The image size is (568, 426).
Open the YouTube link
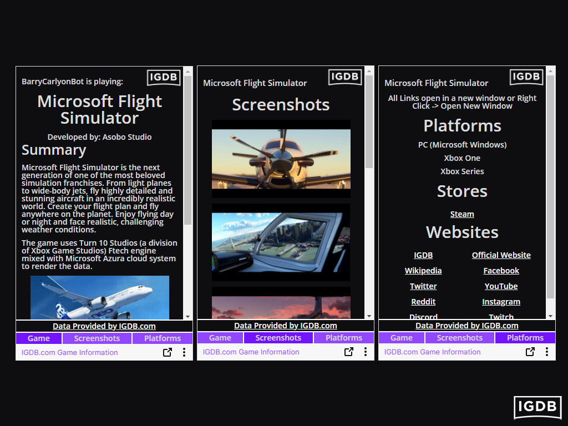(501, 286)
